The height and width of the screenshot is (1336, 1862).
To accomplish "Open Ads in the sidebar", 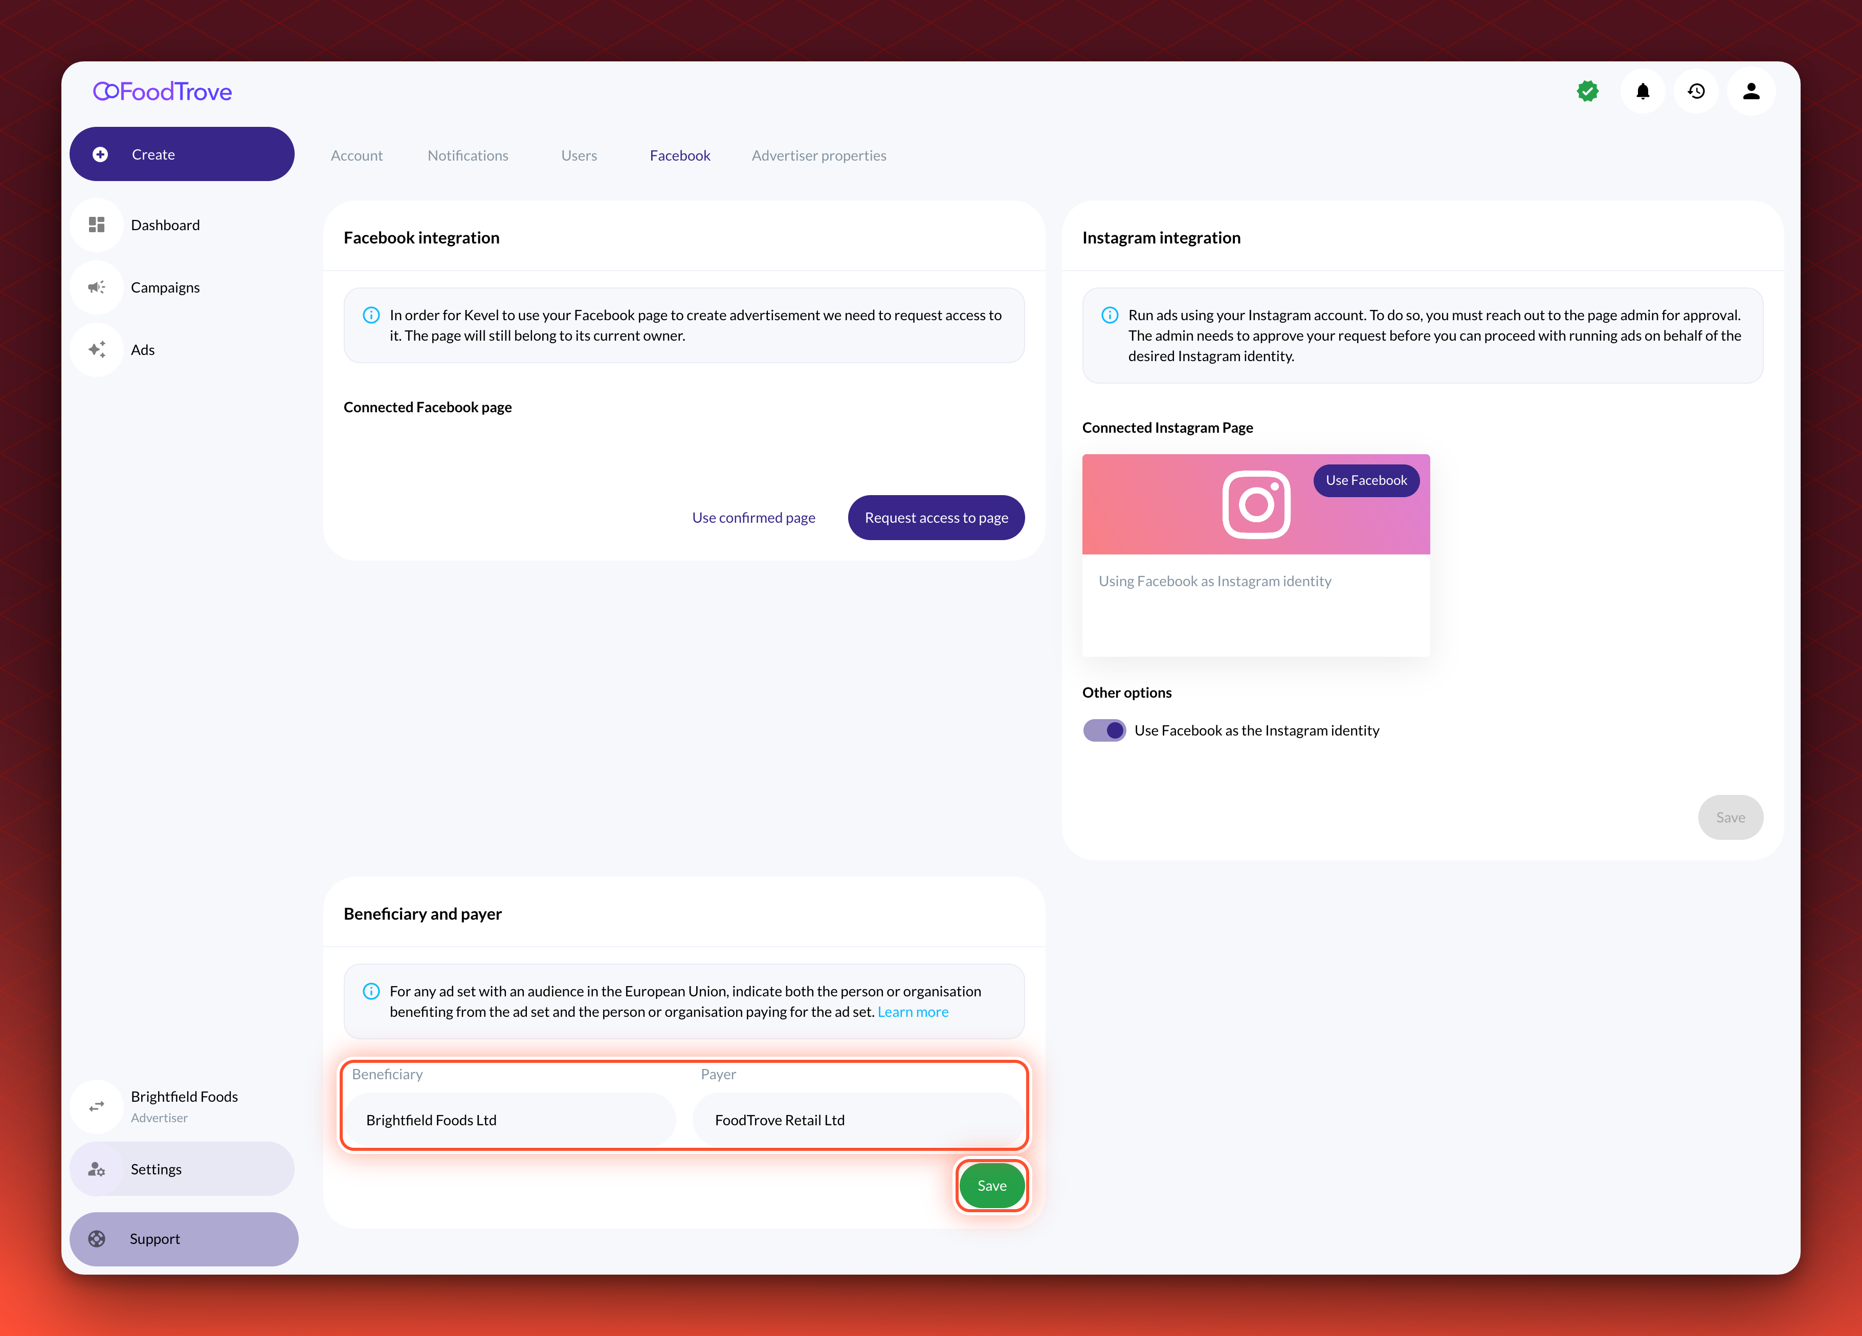I will (x=182, y=350).
